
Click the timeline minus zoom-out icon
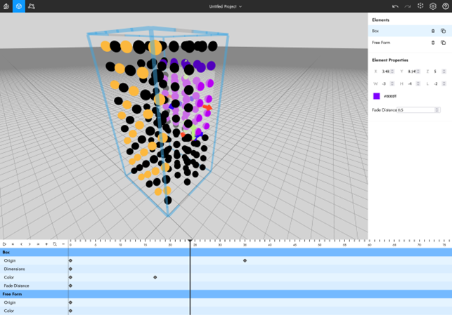tap(63, 244)
